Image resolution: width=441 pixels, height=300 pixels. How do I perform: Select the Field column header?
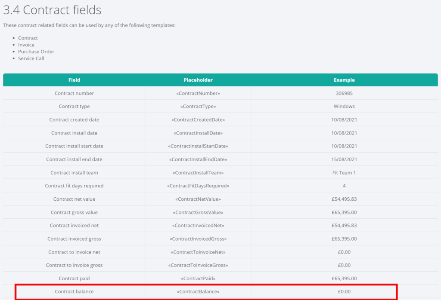74,80
